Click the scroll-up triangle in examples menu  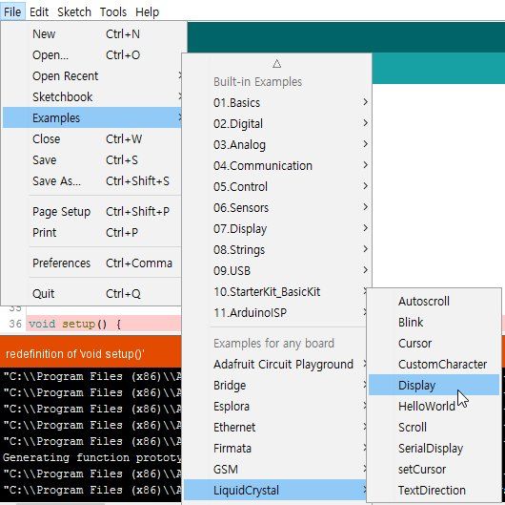click(x=276, y=64)
